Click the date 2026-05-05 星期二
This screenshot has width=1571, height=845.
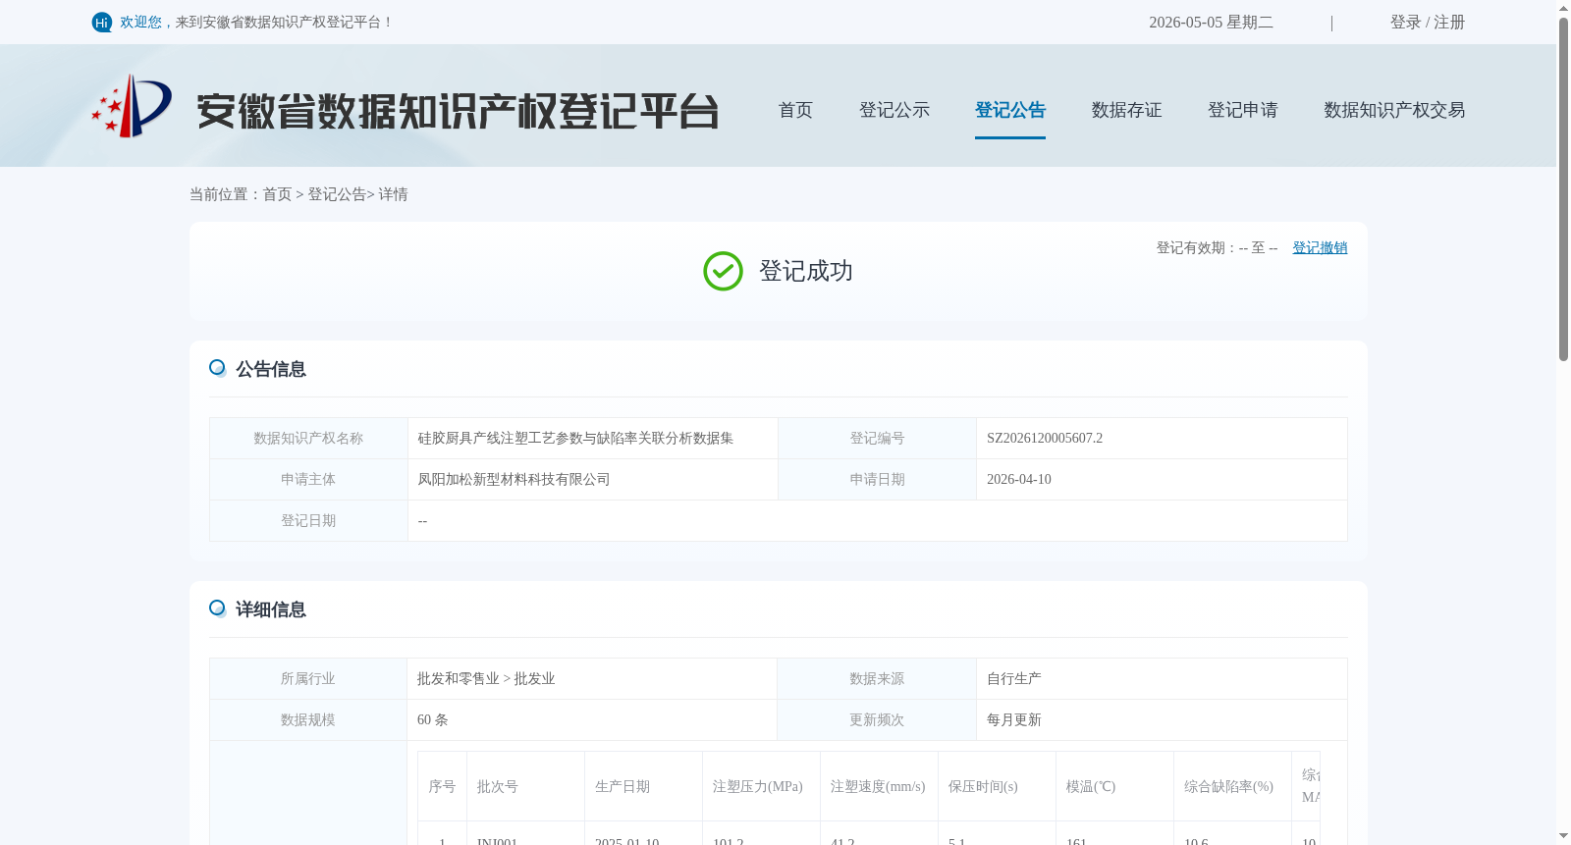point(1211,23)
